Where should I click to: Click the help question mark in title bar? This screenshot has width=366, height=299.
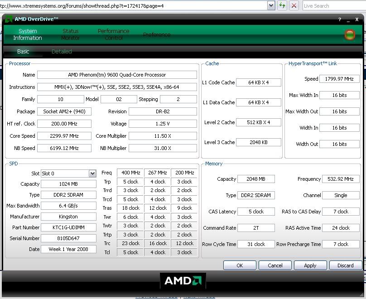[x=340, y=19]
